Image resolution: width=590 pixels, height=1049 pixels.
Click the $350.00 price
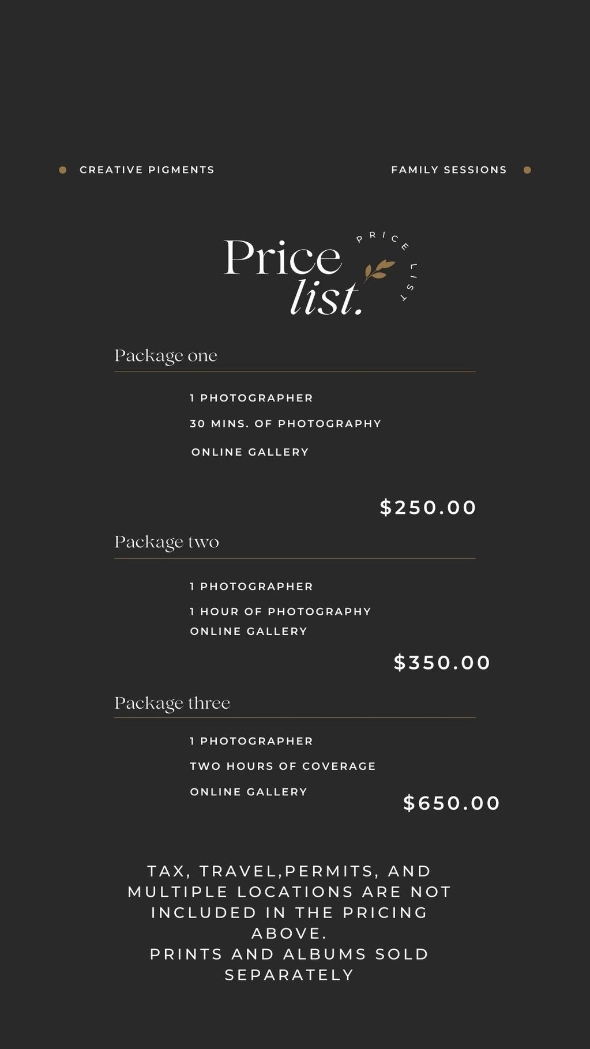442,663
